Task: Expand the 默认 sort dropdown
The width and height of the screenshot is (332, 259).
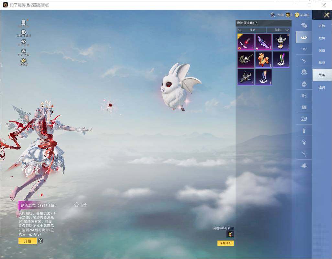Action: [x=278, y=30]
